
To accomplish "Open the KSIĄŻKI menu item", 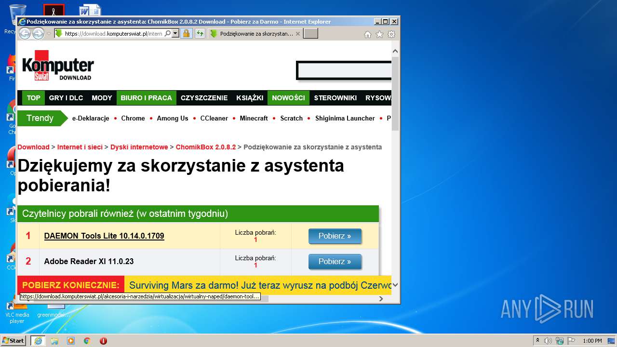I will (250, 98).
